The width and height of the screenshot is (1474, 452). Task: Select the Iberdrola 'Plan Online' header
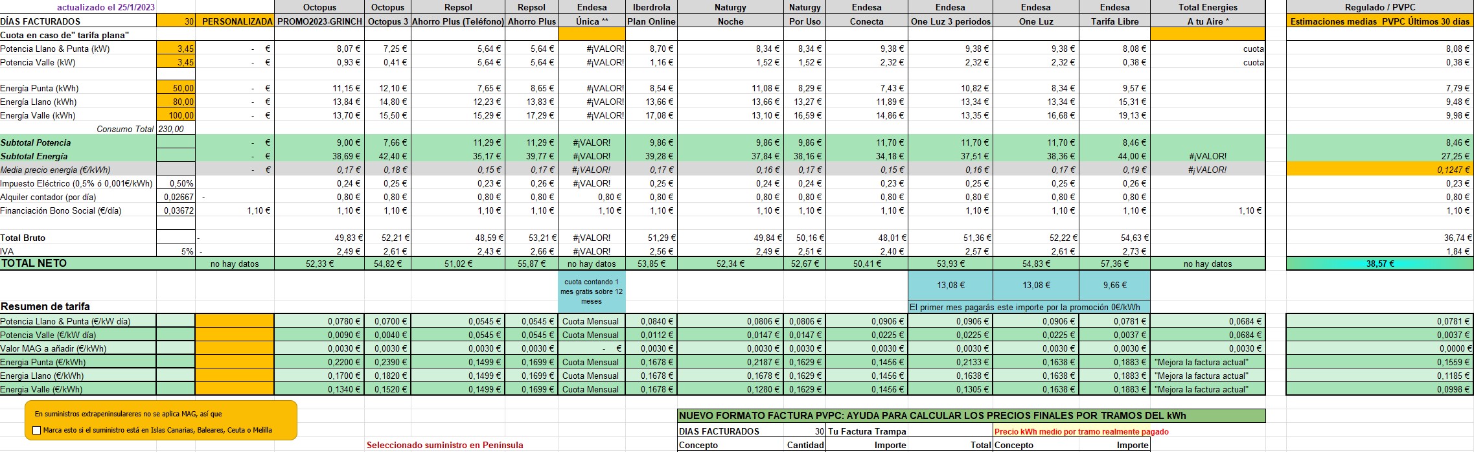651,21
